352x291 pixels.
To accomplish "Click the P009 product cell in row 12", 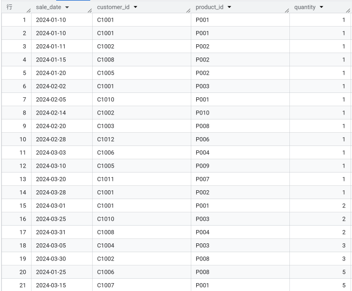I will [203, 166].
